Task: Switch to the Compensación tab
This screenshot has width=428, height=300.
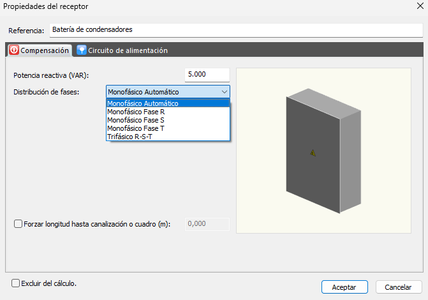Action: point(44,50)
